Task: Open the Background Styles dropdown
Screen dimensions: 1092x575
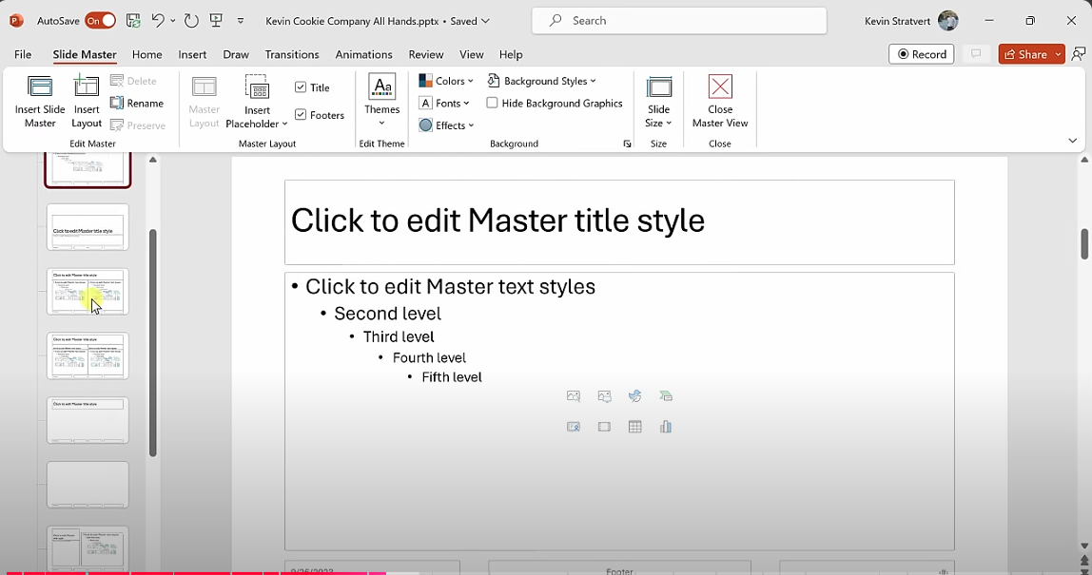Action: 541,81
